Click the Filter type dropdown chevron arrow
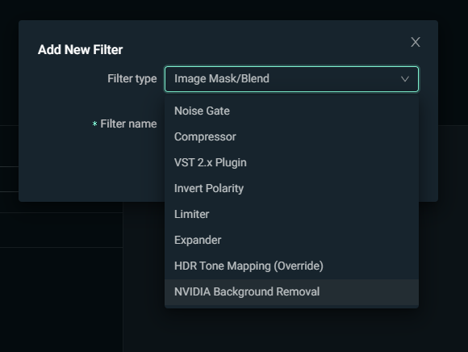Image resolution: width=468 pixels, height=352 pixels. (x=405, y=79)
